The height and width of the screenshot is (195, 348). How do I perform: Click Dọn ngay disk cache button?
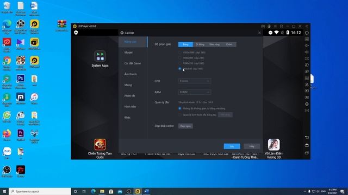click(185, 126)
